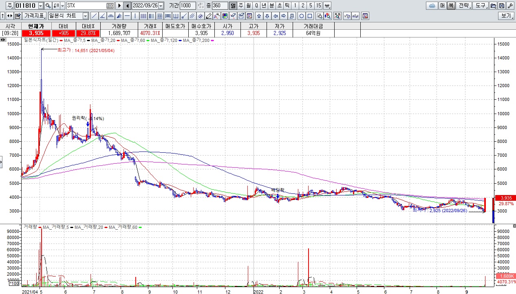Click the horizontal expand arrows icon
The height and width of the screenshot is (294, 516).
[x=9, y=16]
